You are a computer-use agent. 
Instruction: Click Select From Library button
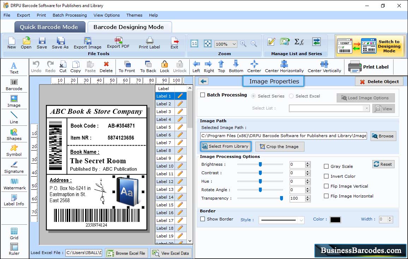(x=226, y=146)
